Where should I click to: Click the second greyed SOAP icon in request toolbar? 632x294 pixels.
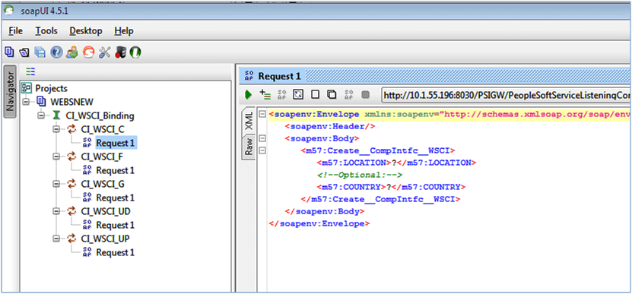[348, 95]
